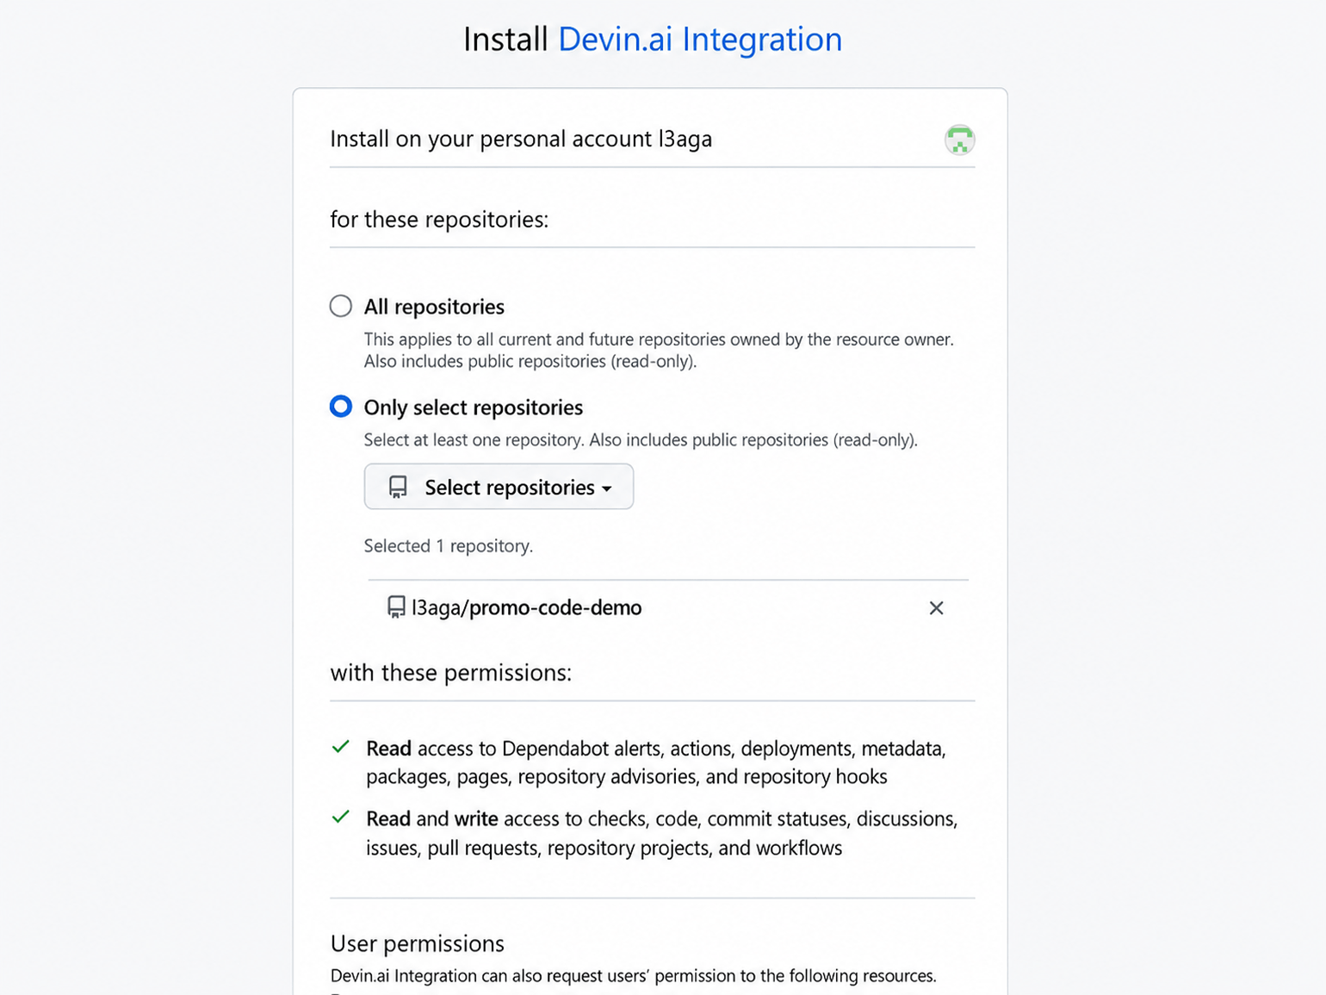1326x995 pixels.
Task: Remove l3aga/promo-code-demo with the X icon
Action: [936, 608]
